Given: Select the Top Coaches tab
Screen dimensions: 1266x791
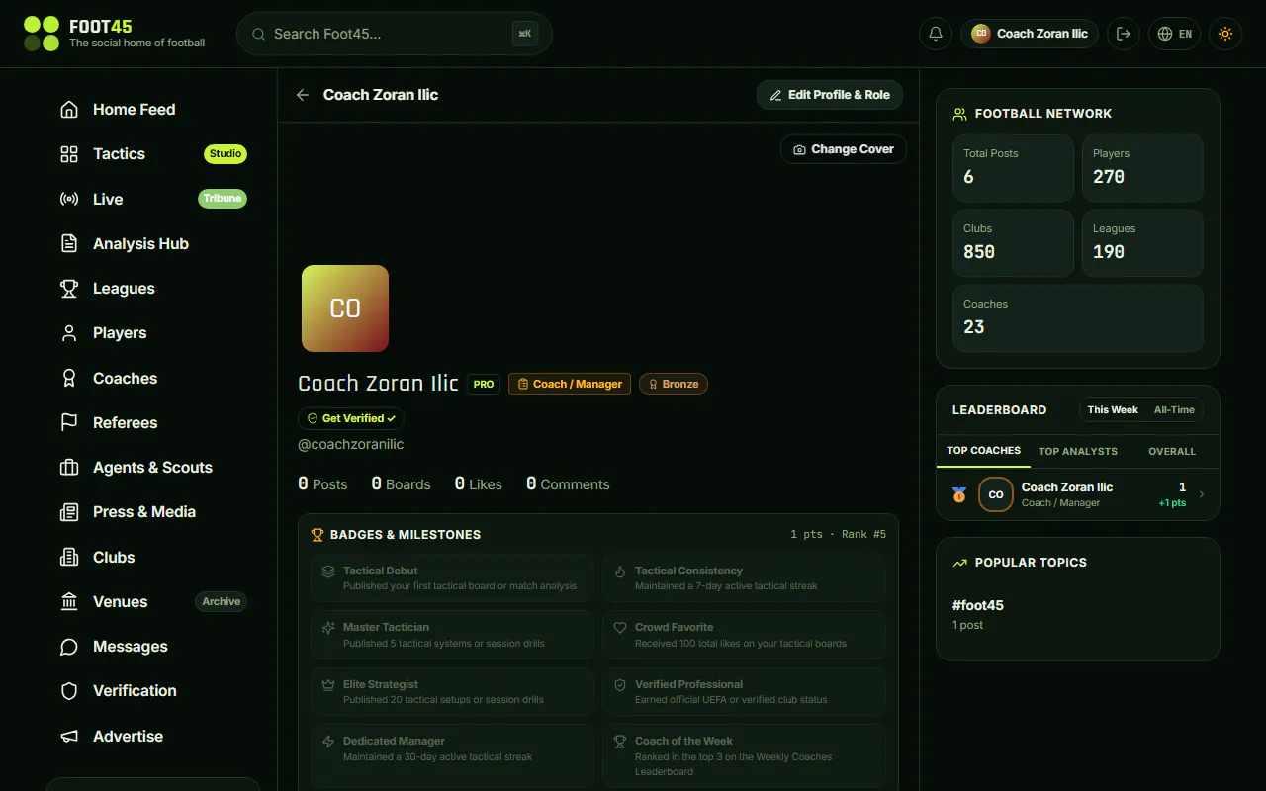Looking at the screenshot, I should click(x=983, y=451).
